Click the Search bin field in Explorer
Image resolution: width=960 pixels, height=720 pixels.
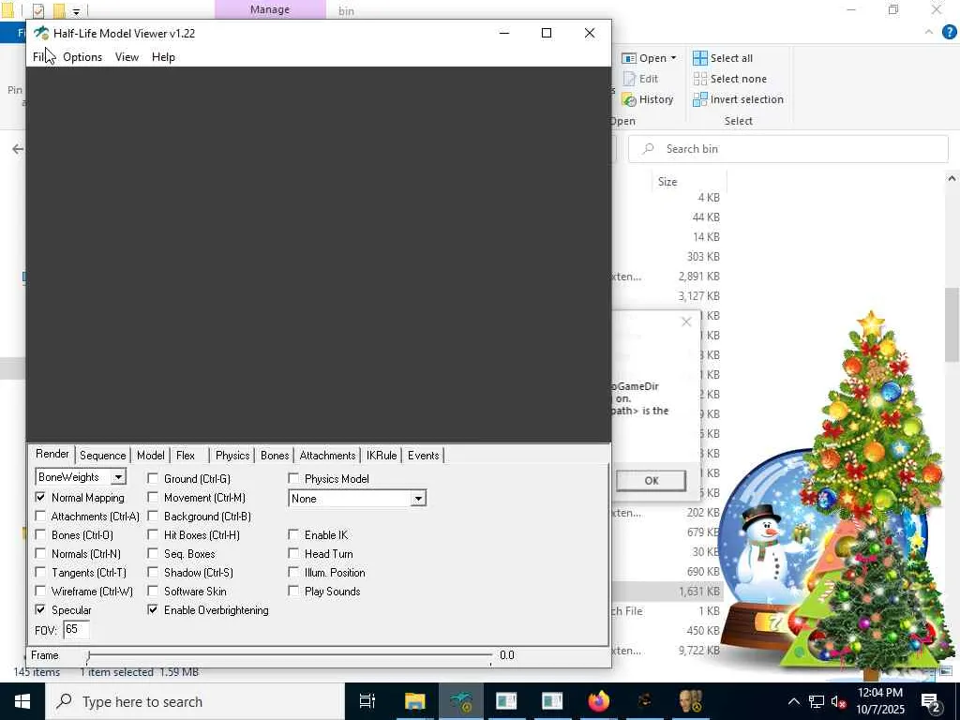click(787, 149)
